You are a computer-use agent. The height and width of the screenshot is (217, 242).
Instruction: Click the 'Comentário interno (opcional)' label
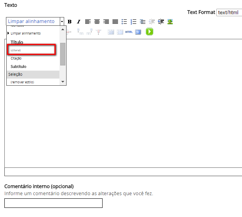coord(39,186)
